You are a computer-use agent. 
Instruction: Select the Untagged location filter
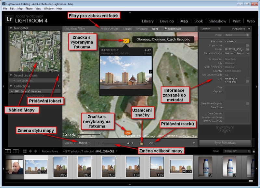pos(142,29)
